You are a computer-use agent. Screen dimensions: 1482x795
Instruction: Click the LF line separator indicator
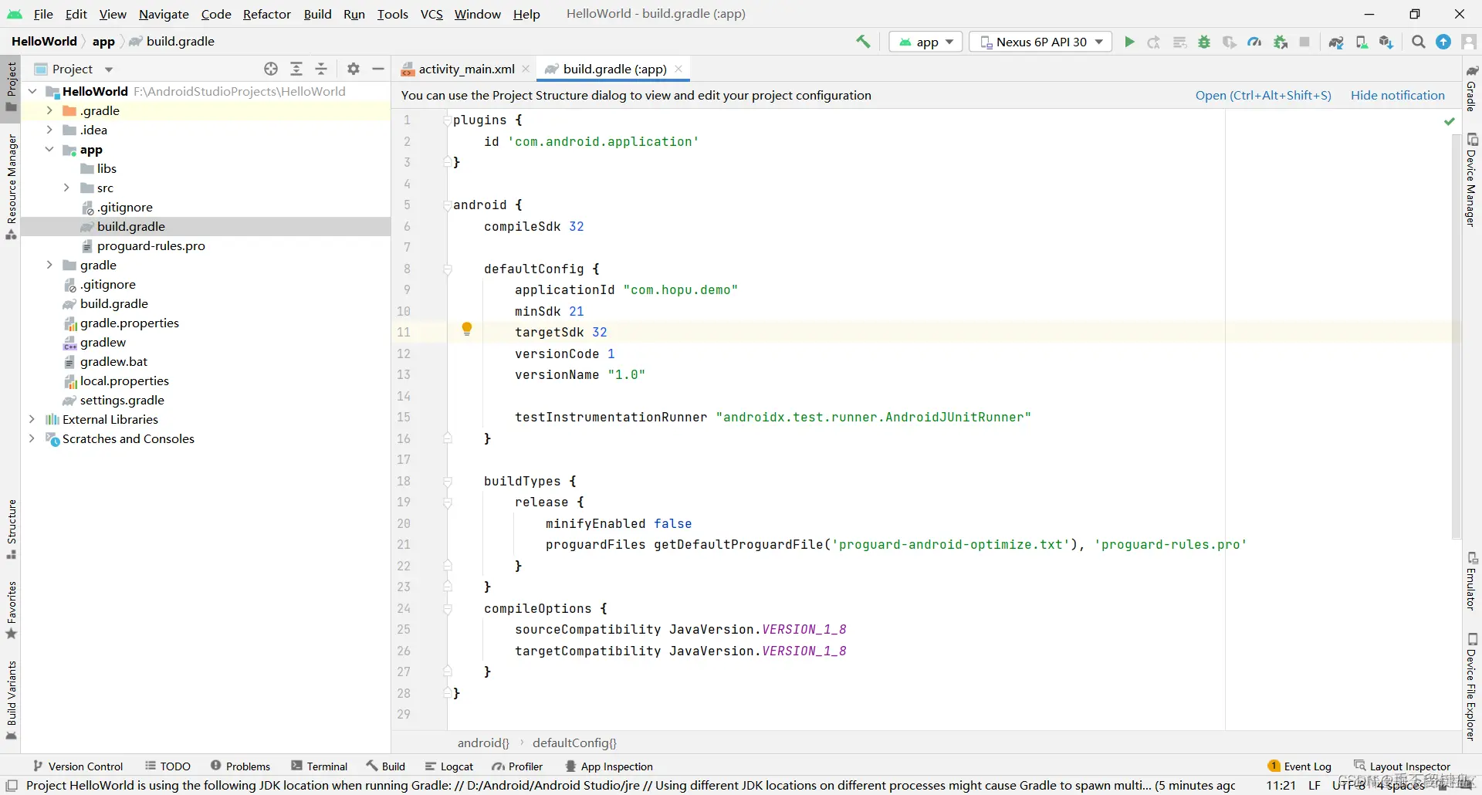[1315, 786]
